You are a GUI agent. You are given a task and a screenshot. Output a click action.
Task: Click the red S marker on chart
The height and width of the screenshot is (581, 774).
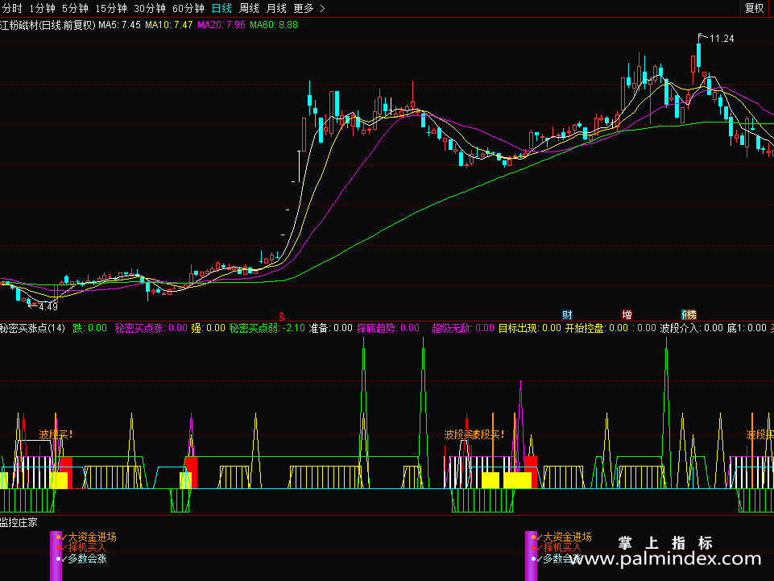pyautogui.click(x=282, y=316)
